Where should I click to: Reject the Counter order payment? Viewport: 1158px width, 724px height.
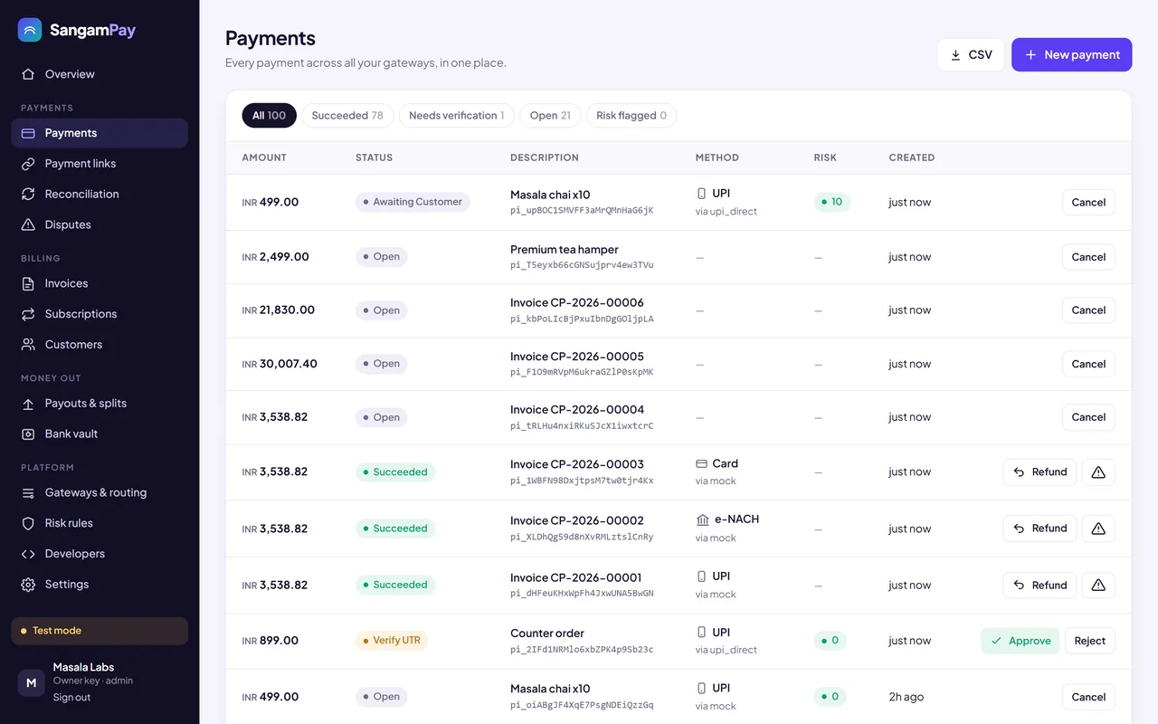tap(1090, 641)
